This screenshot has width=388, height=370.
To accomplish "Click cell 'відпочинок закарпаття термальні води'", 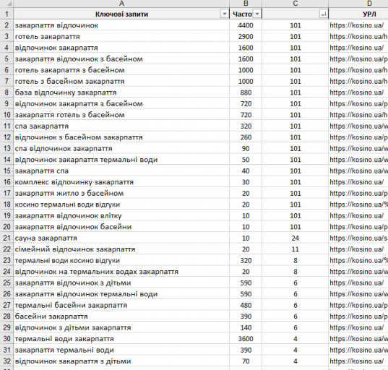I will [121, 160].
